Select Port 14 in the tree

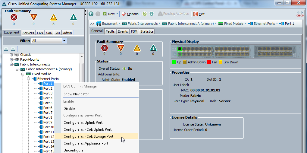(49, 146)
